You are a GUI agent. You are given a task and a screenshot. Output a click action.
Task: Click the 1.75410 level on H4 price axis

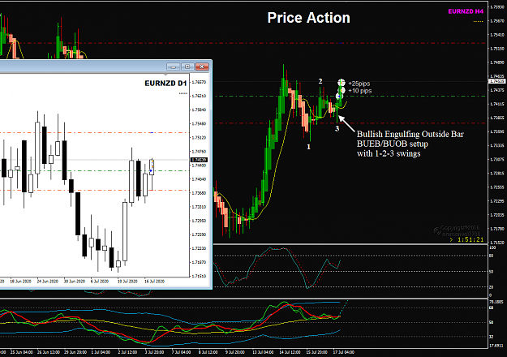[x=497, y=35]
